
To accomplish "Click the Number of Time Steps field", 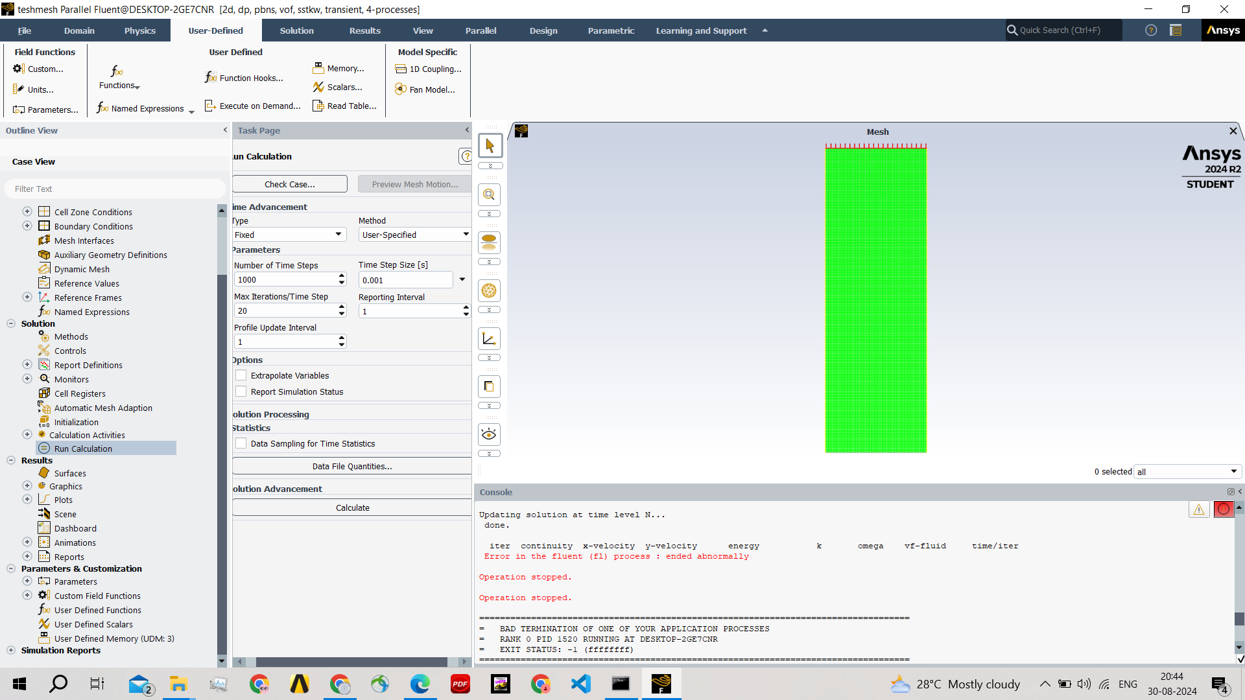I will [x=285, y=279].
